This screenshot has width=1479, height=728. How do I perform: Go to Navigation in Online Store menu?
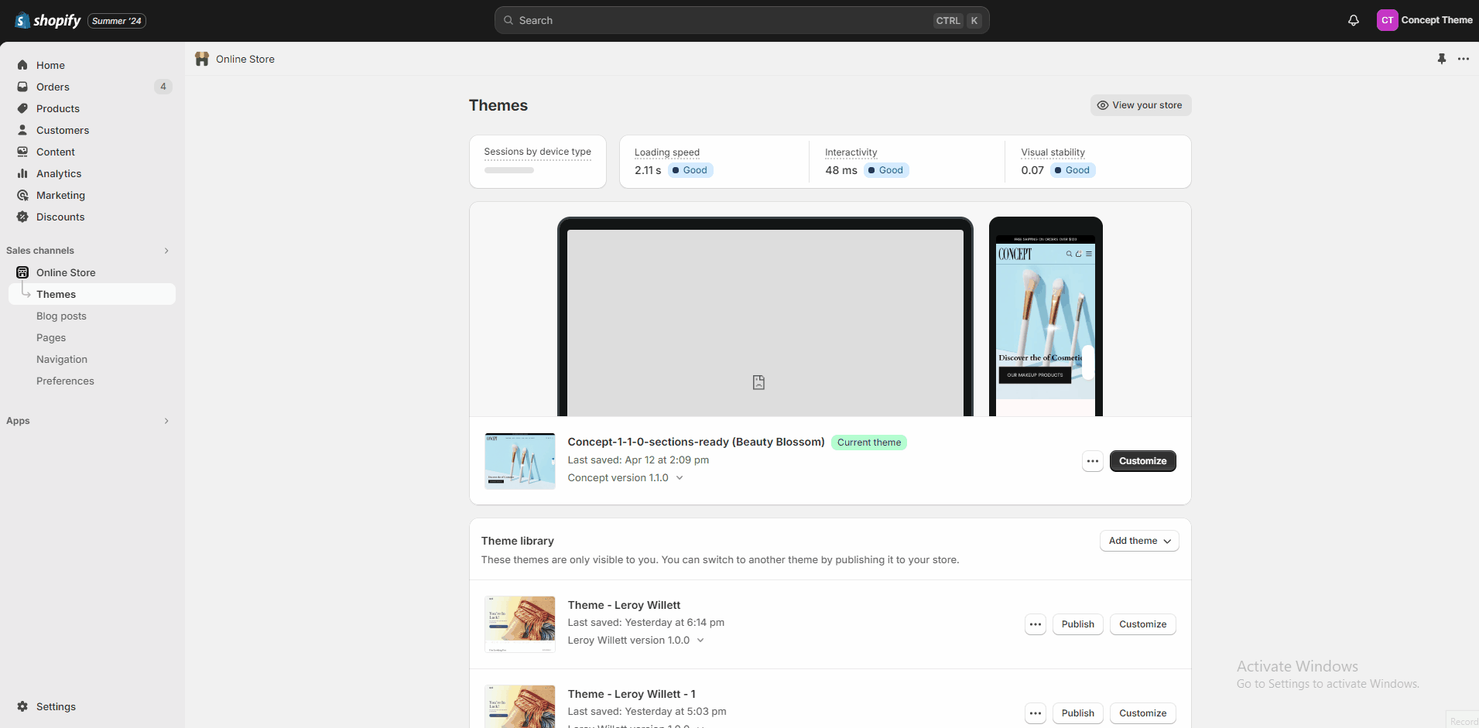[62, 359]
